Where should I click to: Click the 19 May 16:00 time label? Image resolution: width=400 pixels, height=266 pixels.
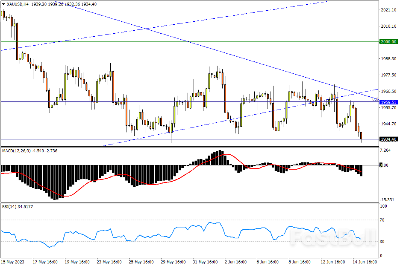click(x=77, y=262)
